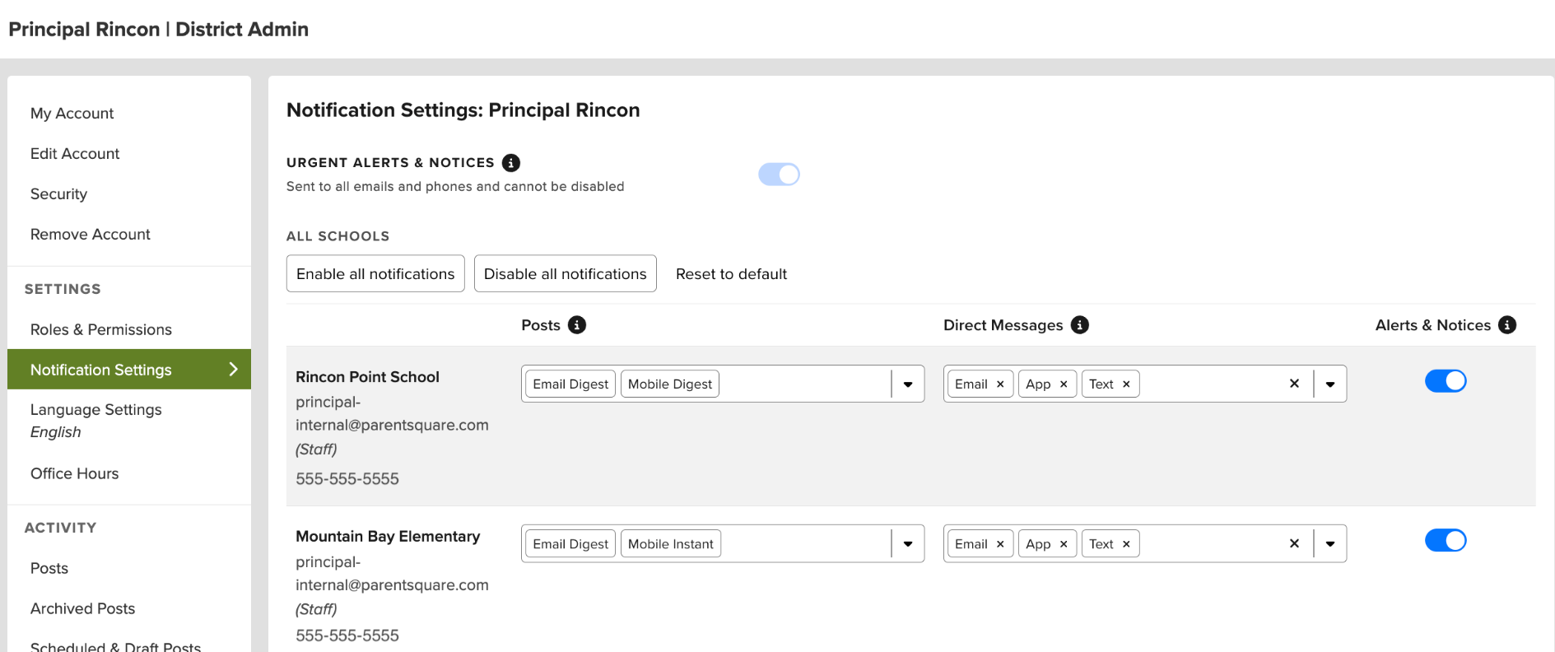The image size is (1555, 652).
Task: Click Enable all notifications button
Action: coord(375,273)
